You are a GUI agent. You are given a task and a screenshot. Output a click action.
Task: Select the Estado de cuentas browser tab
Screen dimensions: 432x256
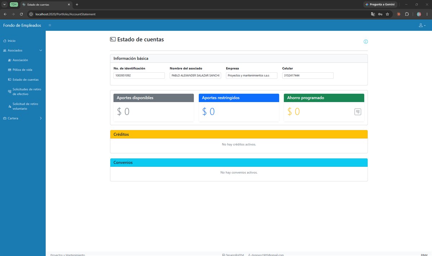tap(46, 4)
